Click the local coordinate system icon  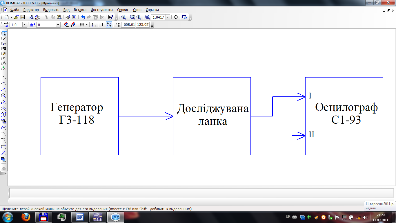[94, 25]
